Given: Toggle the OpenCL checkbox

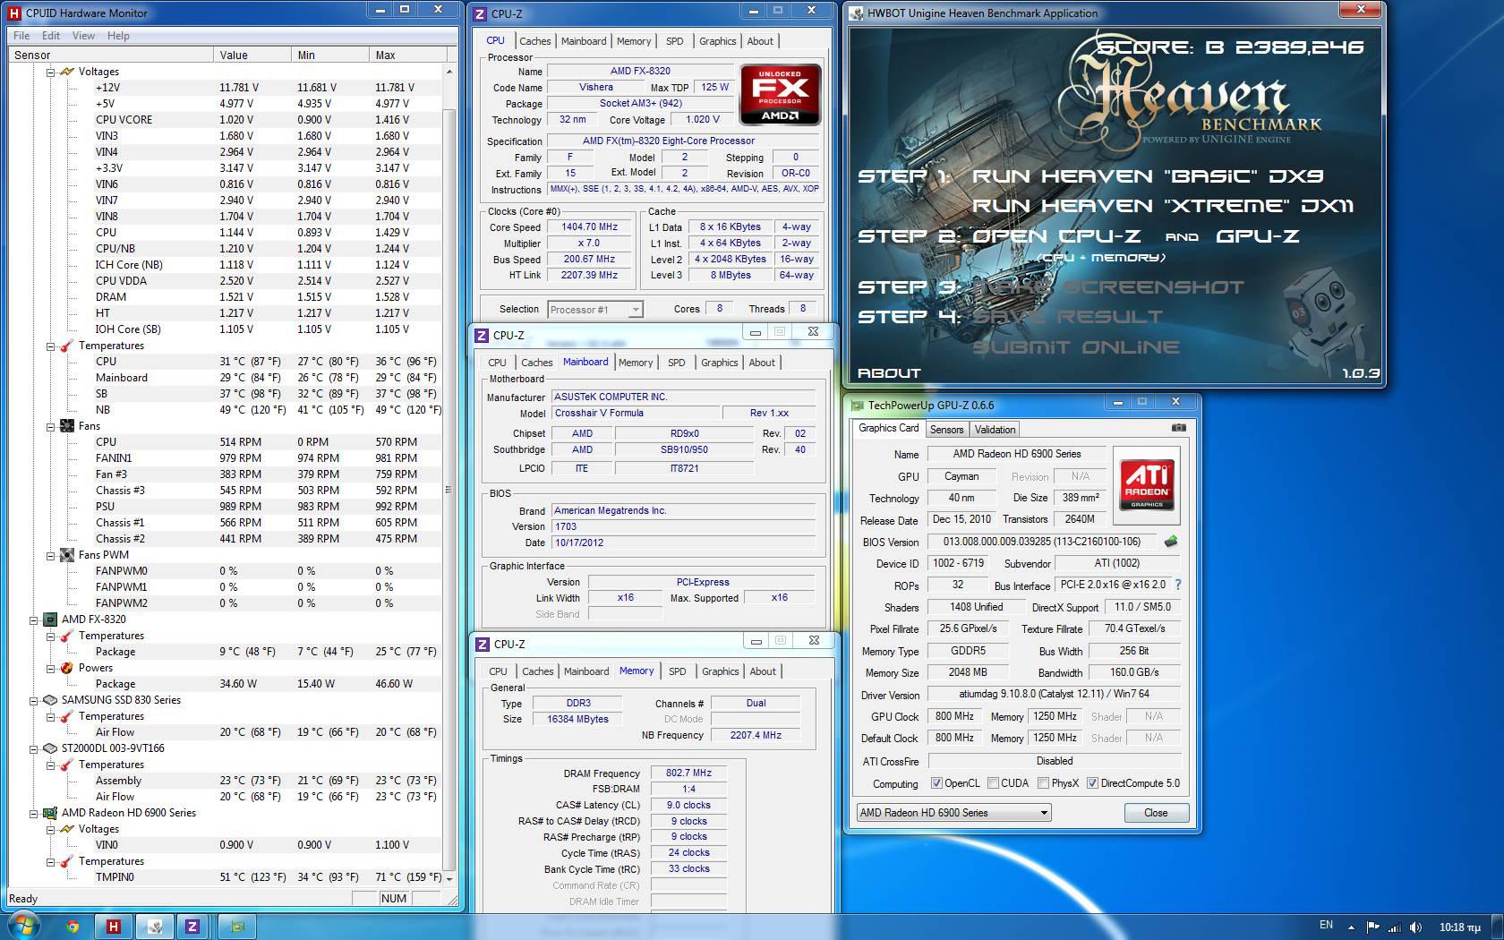Looking at the screenshot, I should [936, 783].
